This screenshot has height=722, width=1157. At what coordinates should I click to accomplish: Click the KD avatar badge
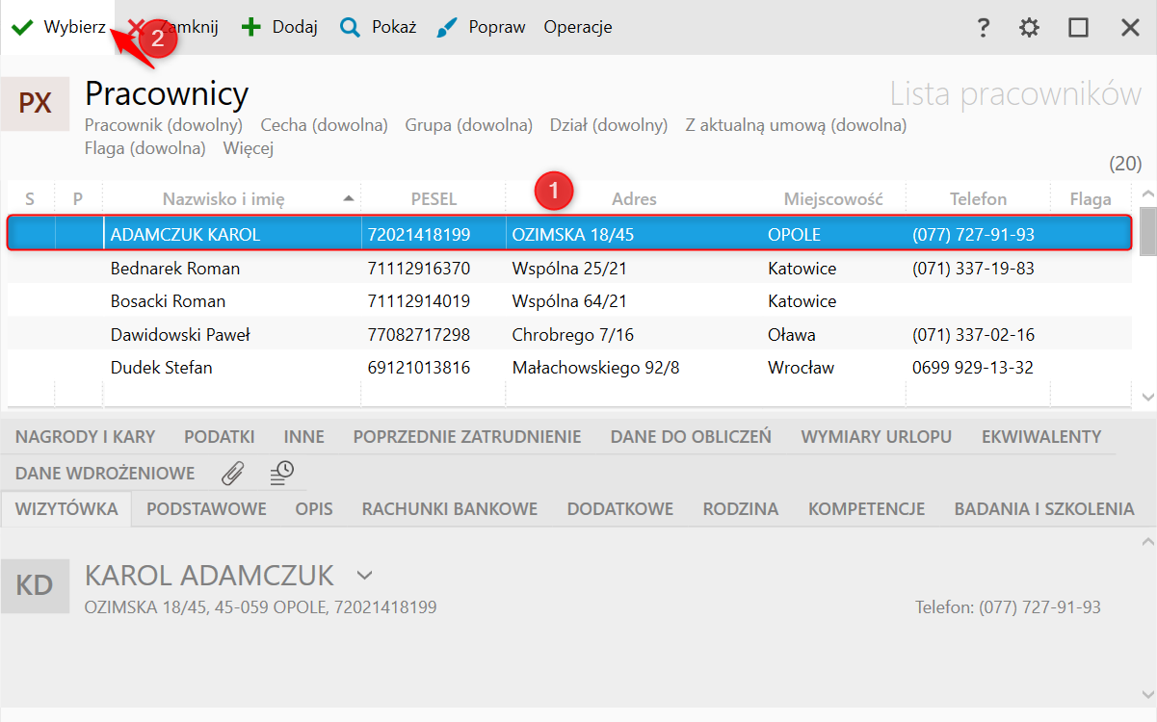tap(35, 585)
